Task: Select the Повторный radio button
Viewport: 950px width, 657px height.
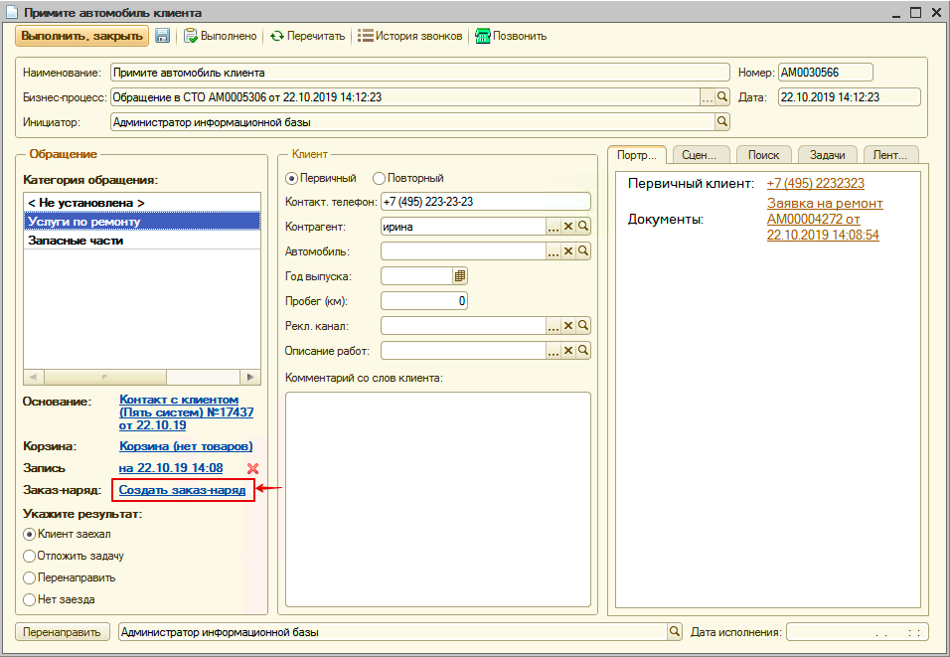Action: point(379,178)
